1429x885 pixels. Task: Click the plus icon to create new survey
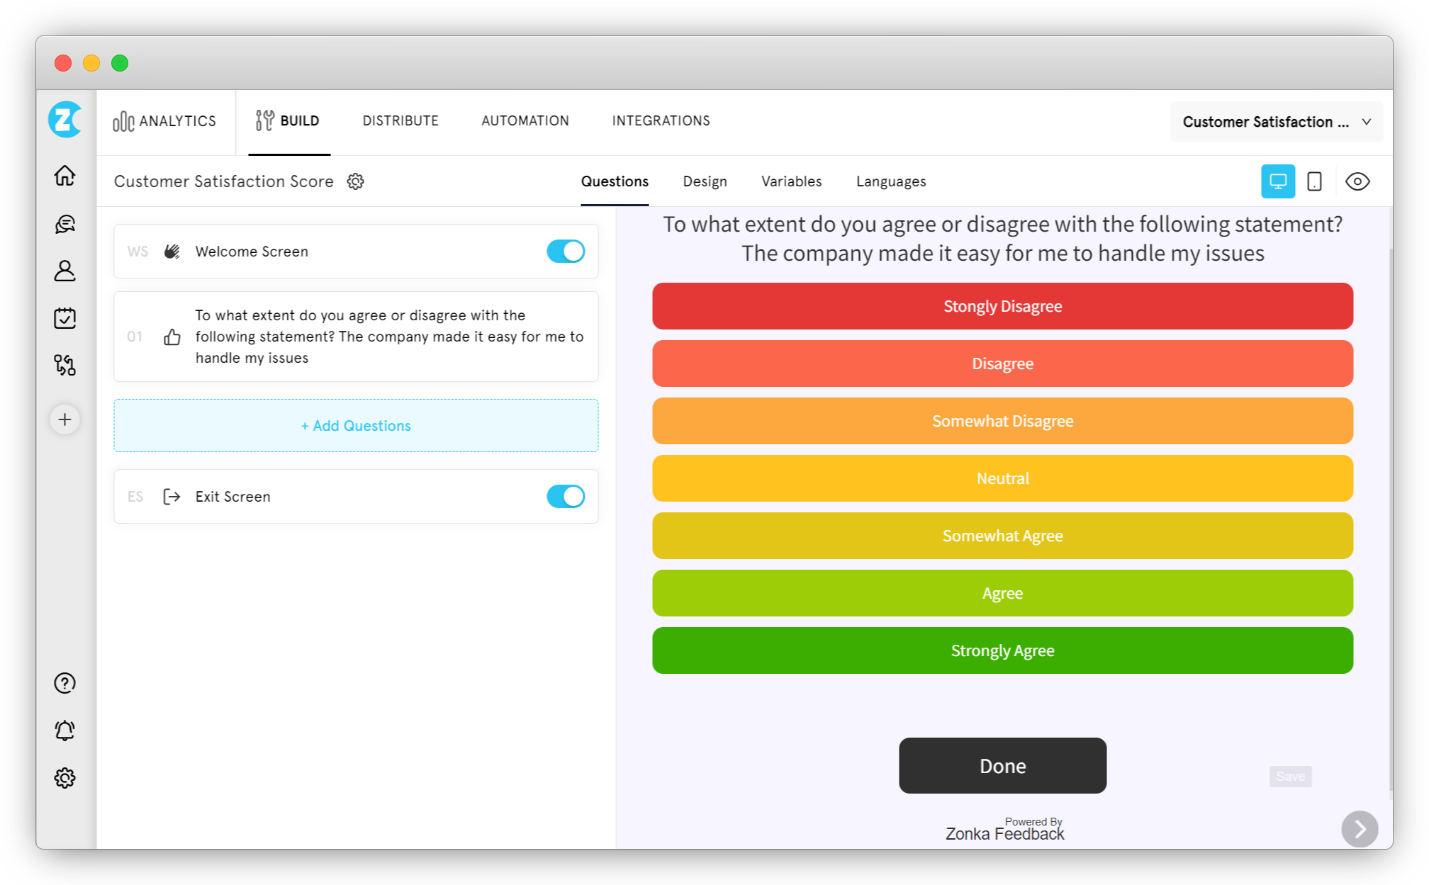point(65,419)
